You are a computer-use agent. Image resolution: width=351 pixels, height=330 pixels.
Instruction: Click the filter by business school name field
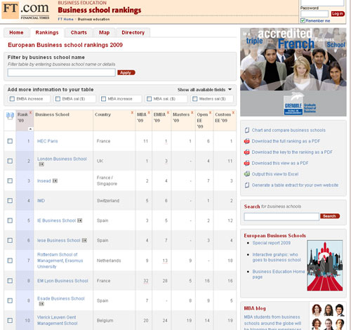(x=62, y=72)
